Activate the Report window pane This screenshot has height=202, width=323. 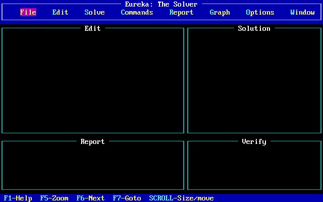click(x=93, y=165)
